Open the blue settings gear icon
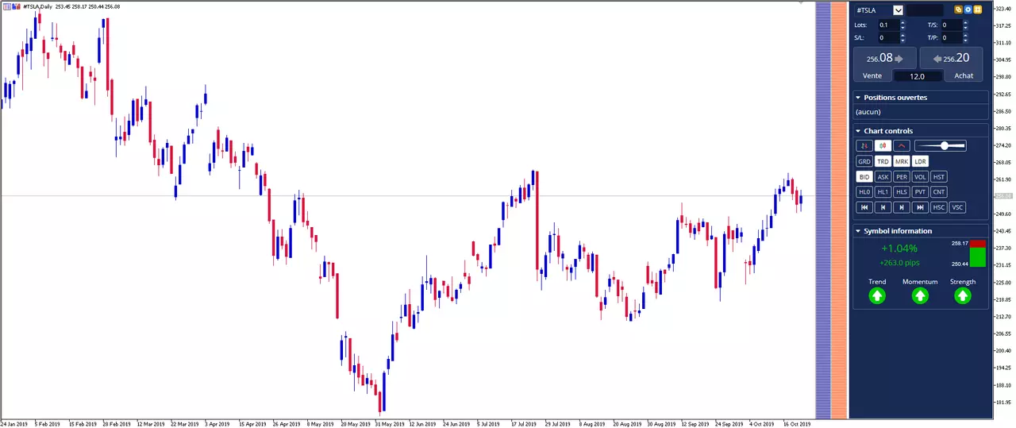The height and width of the screenshot is (428, 1016). click(x=968, y=10)
